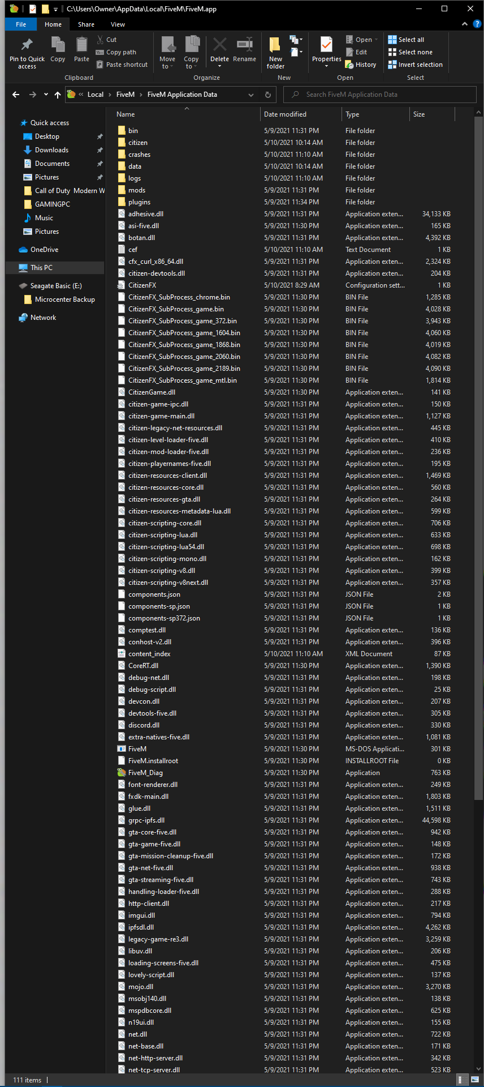The width and height of the screenshot is (484, 1087).
Task: Expand the address bar history dropdown
Action: tap(251, 95)
